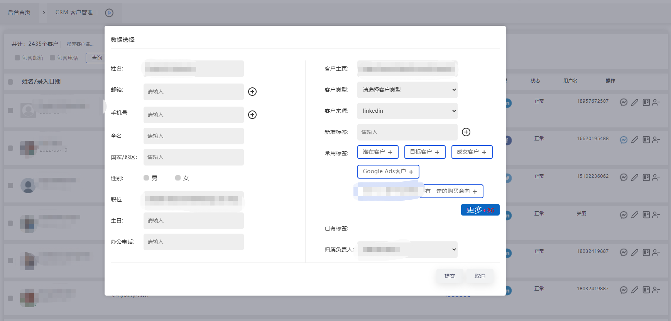This screenshot has width=671, height=321.
Task: Open the CRM 客户管理 tab
Action: [74, 12]
